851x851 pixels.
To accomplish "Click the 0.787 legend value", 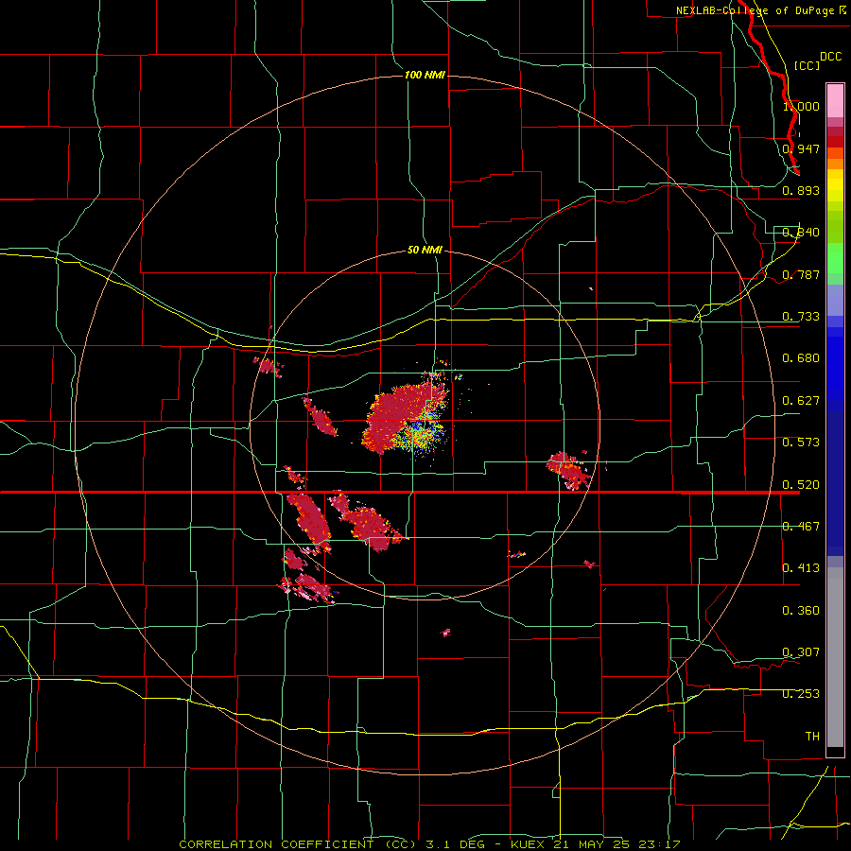I will pos(801,274).
